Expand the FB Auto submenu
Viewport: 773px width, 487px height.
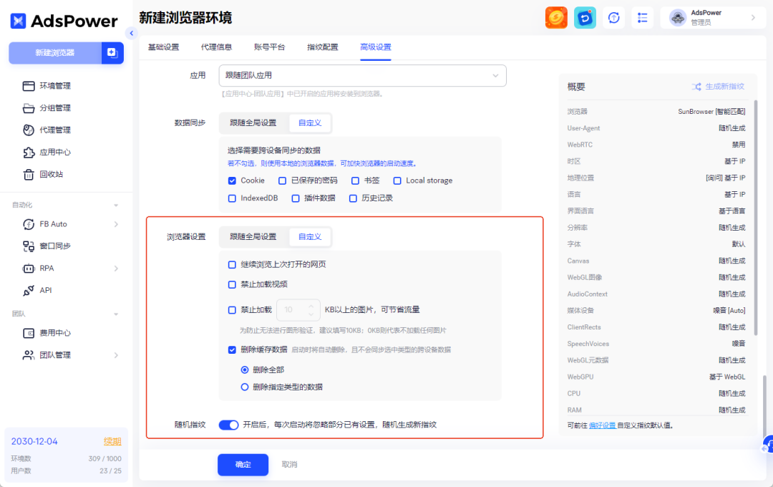point(59,224)
